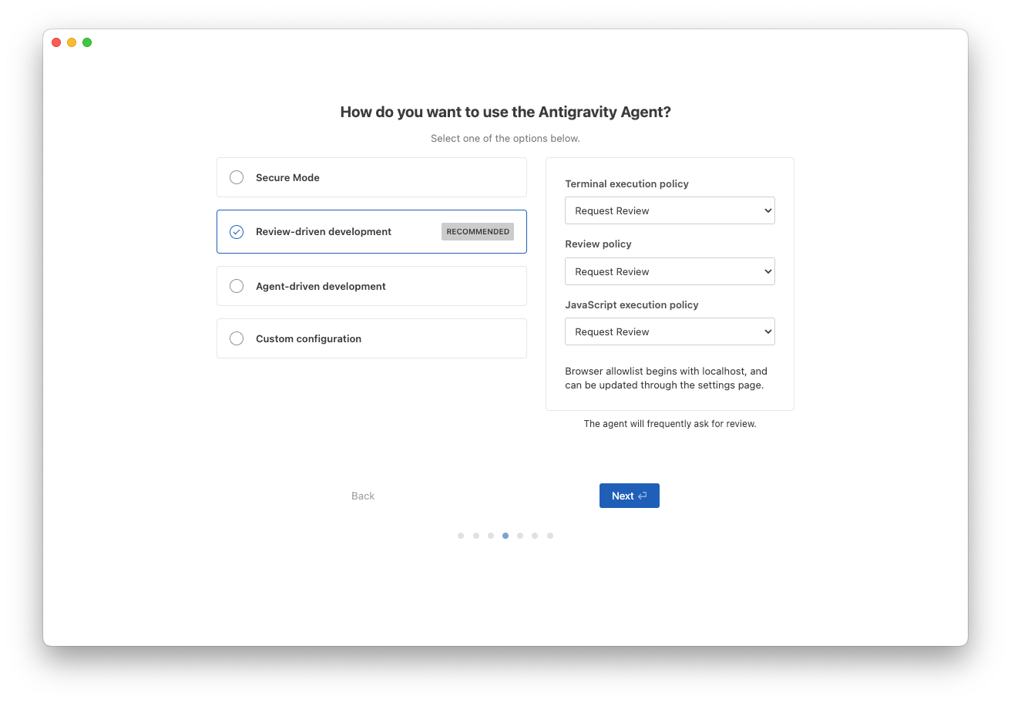
Task: Expand the Review policy dropdown
Action: [x=670, y=271]
